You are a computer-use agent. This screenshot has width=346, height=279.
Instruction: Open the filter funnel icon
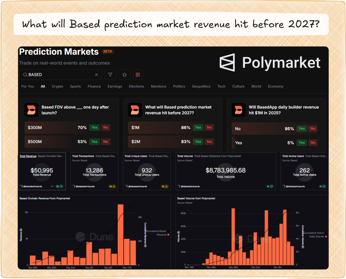coord(110,75)
